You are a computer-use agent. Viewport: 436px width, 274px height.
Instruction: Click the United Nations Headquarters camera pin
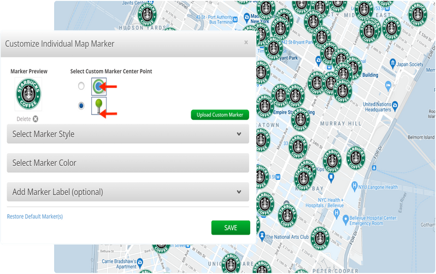click(395, 106)
